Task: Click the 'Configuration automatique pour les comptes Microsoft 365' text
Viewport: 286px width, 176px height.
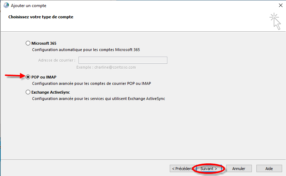Action: (x=86, y=50)
